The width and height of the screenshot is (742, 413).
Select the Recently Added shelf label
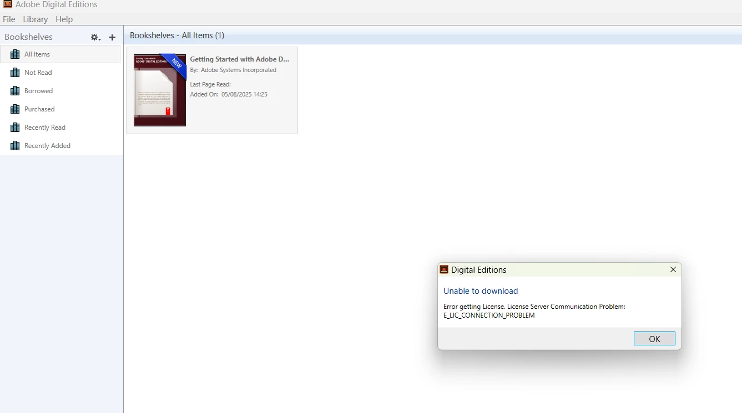click(47, 146)
